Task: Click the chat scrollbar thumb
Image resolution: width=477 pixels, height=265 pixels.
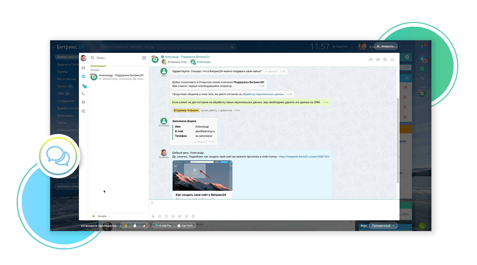Action: click(398, 140)
